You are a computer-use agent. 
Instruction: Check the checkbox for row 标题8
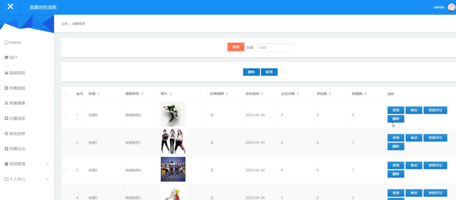(66, 115)
